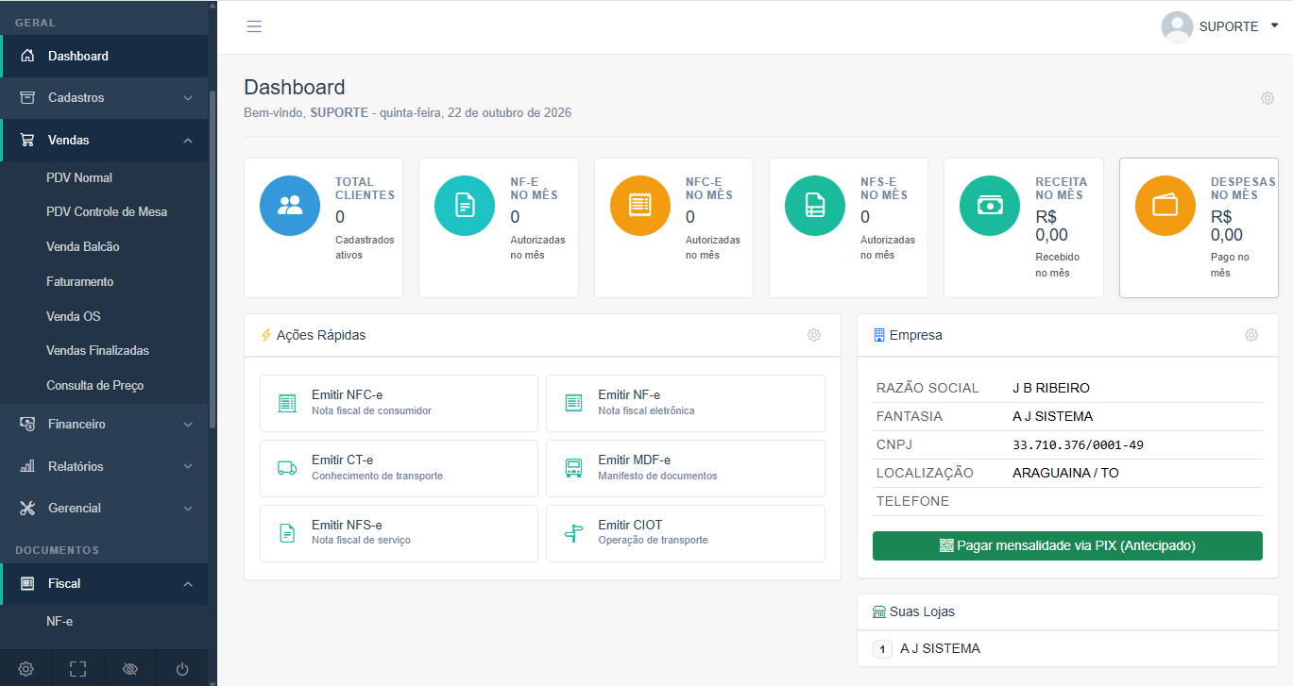Click power logout icon in sidebar footer
The height and width of the screenshot is (686, 1293).
182,669
